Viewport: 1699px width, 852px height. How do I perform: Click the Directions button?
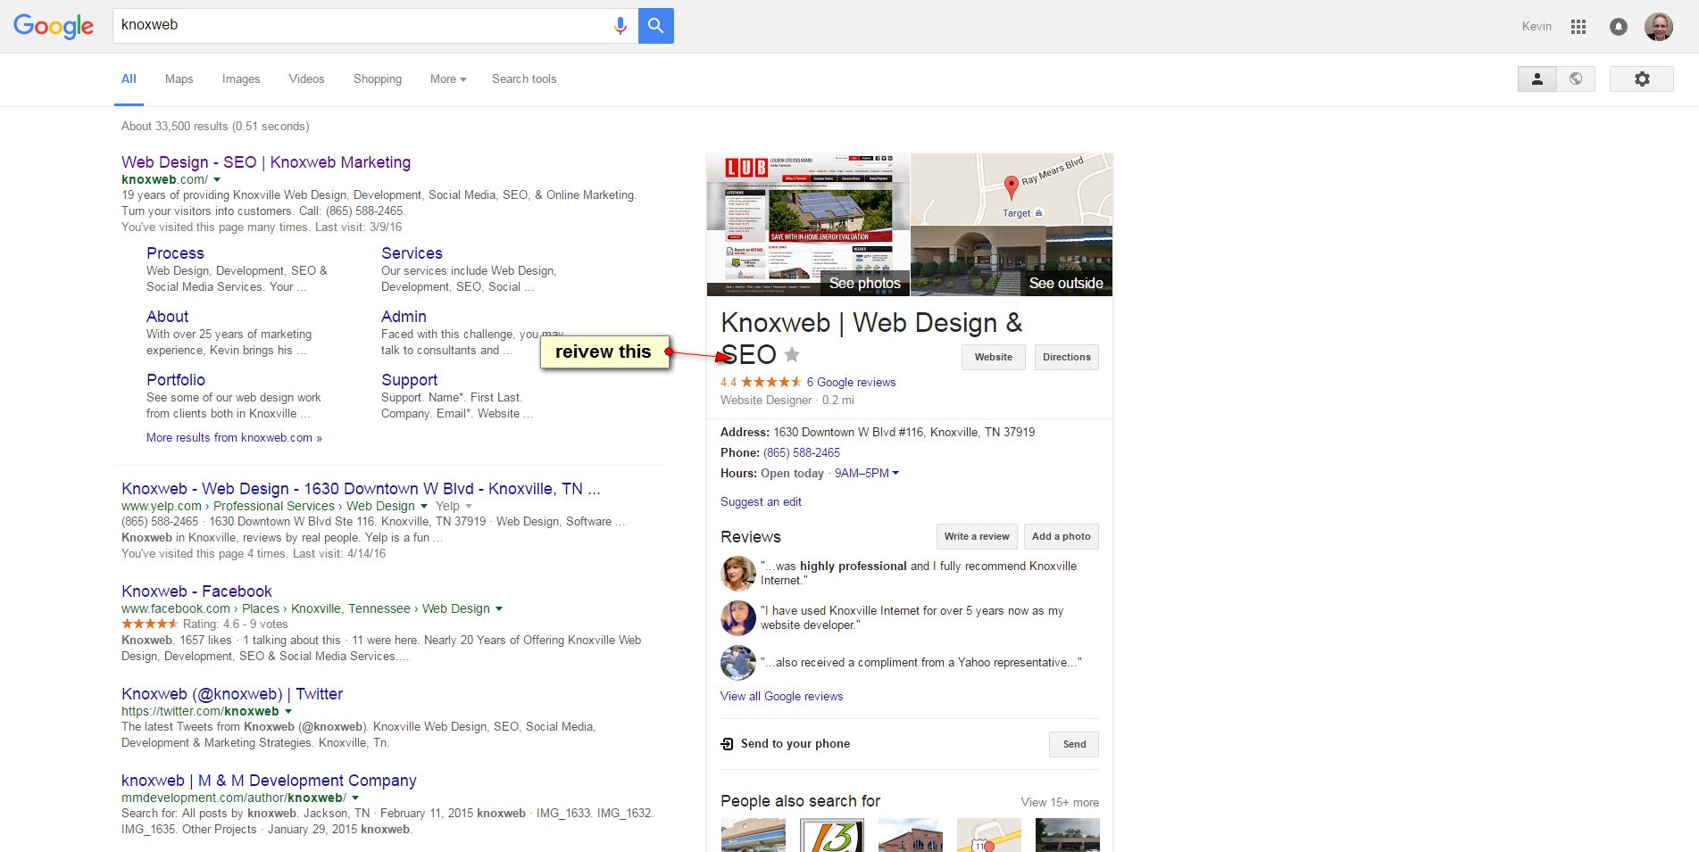[x=1067, y=357]
